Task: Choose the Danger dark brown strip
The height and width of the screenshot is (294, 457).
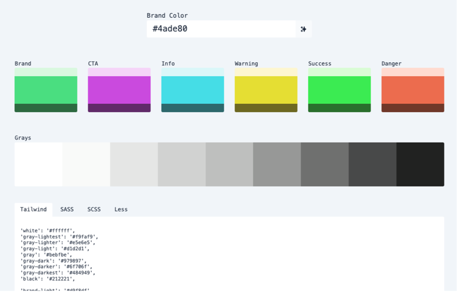Action: (x=413, y=108)
